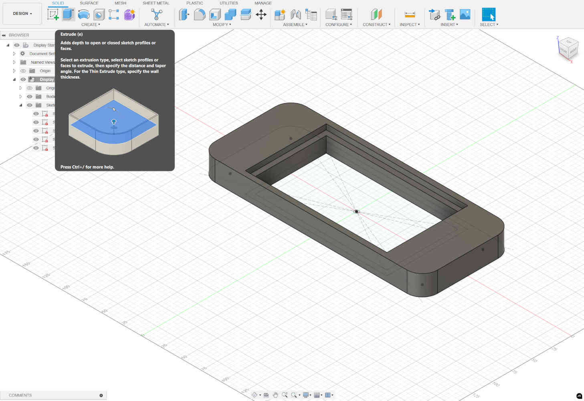The image size is (584, 401).
Task: Collapse the Browser panel with double arrows
Action: [4, 35]
